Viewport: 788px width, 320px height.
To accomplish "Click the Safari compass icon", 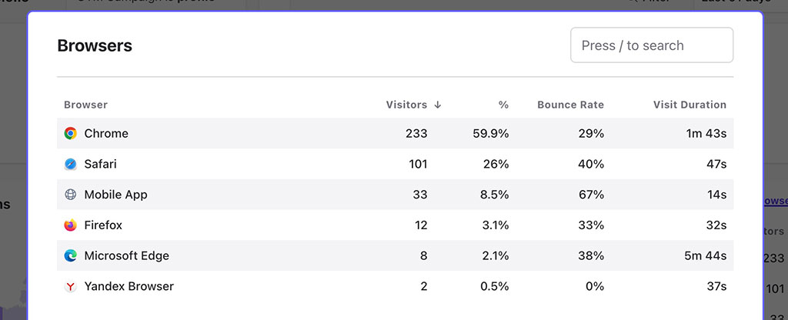I will pyautogui.click(x=71, y=164).
